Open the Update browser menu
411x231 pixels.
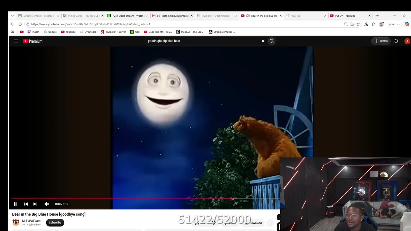[394, 24]
